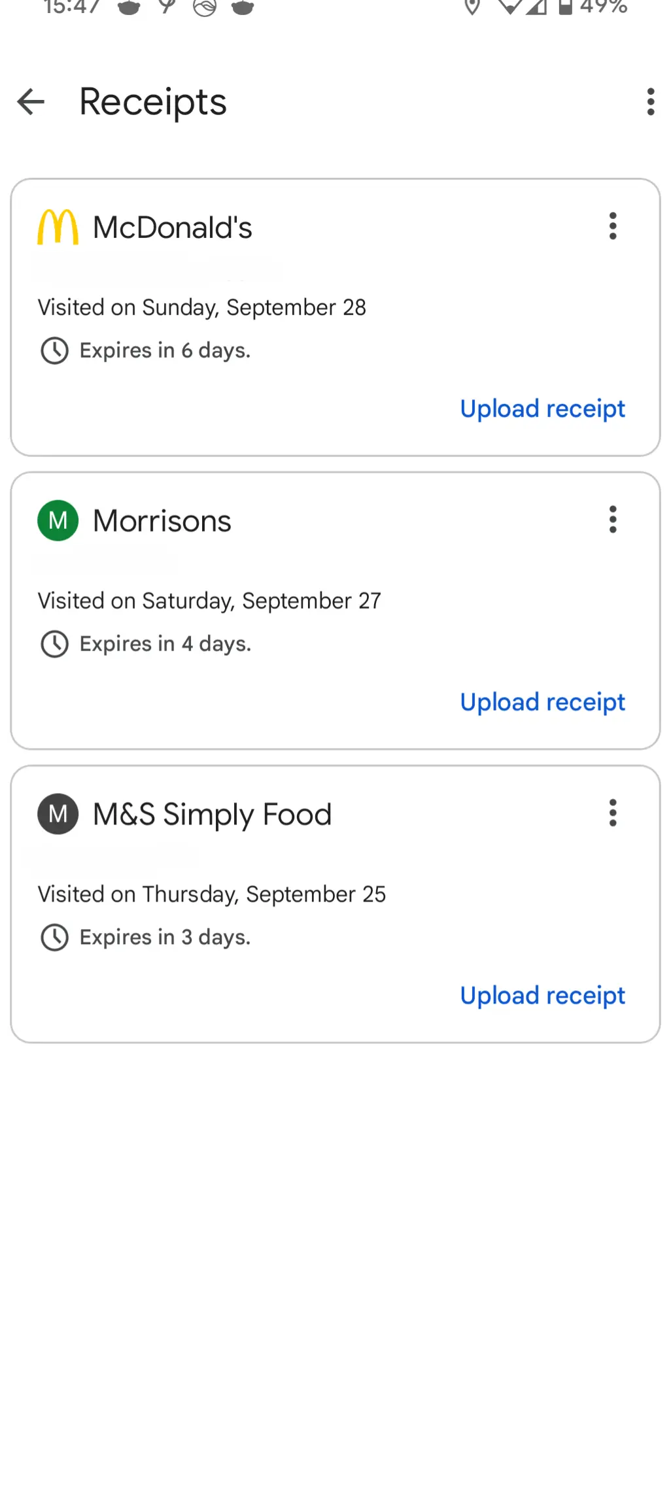Upload receipt for M&S Simply Food
The height and width of the screenshot is (1490, 671).
pyautogui.click(x=542, y=996)
